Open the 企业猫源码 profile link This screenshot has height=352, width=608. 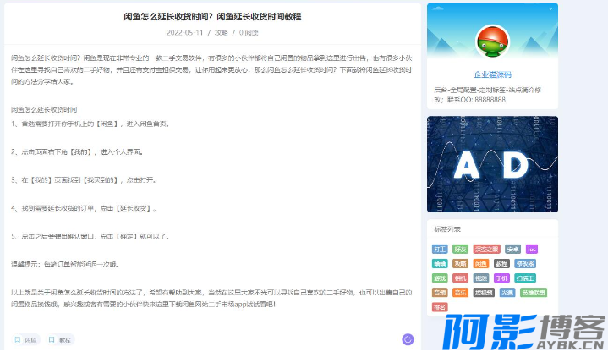(492, 74)
